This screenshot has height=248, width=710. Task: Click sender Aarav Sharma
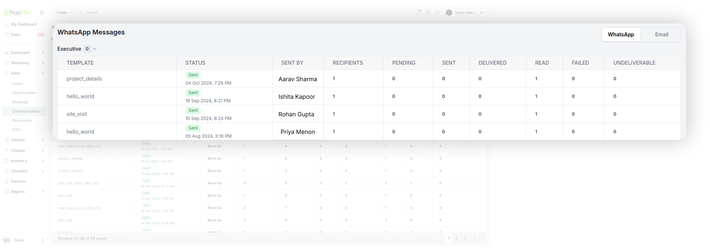(x=298, y=79)
